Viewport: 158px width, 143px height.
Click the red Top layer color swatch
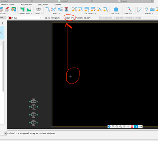coord(10,18)
